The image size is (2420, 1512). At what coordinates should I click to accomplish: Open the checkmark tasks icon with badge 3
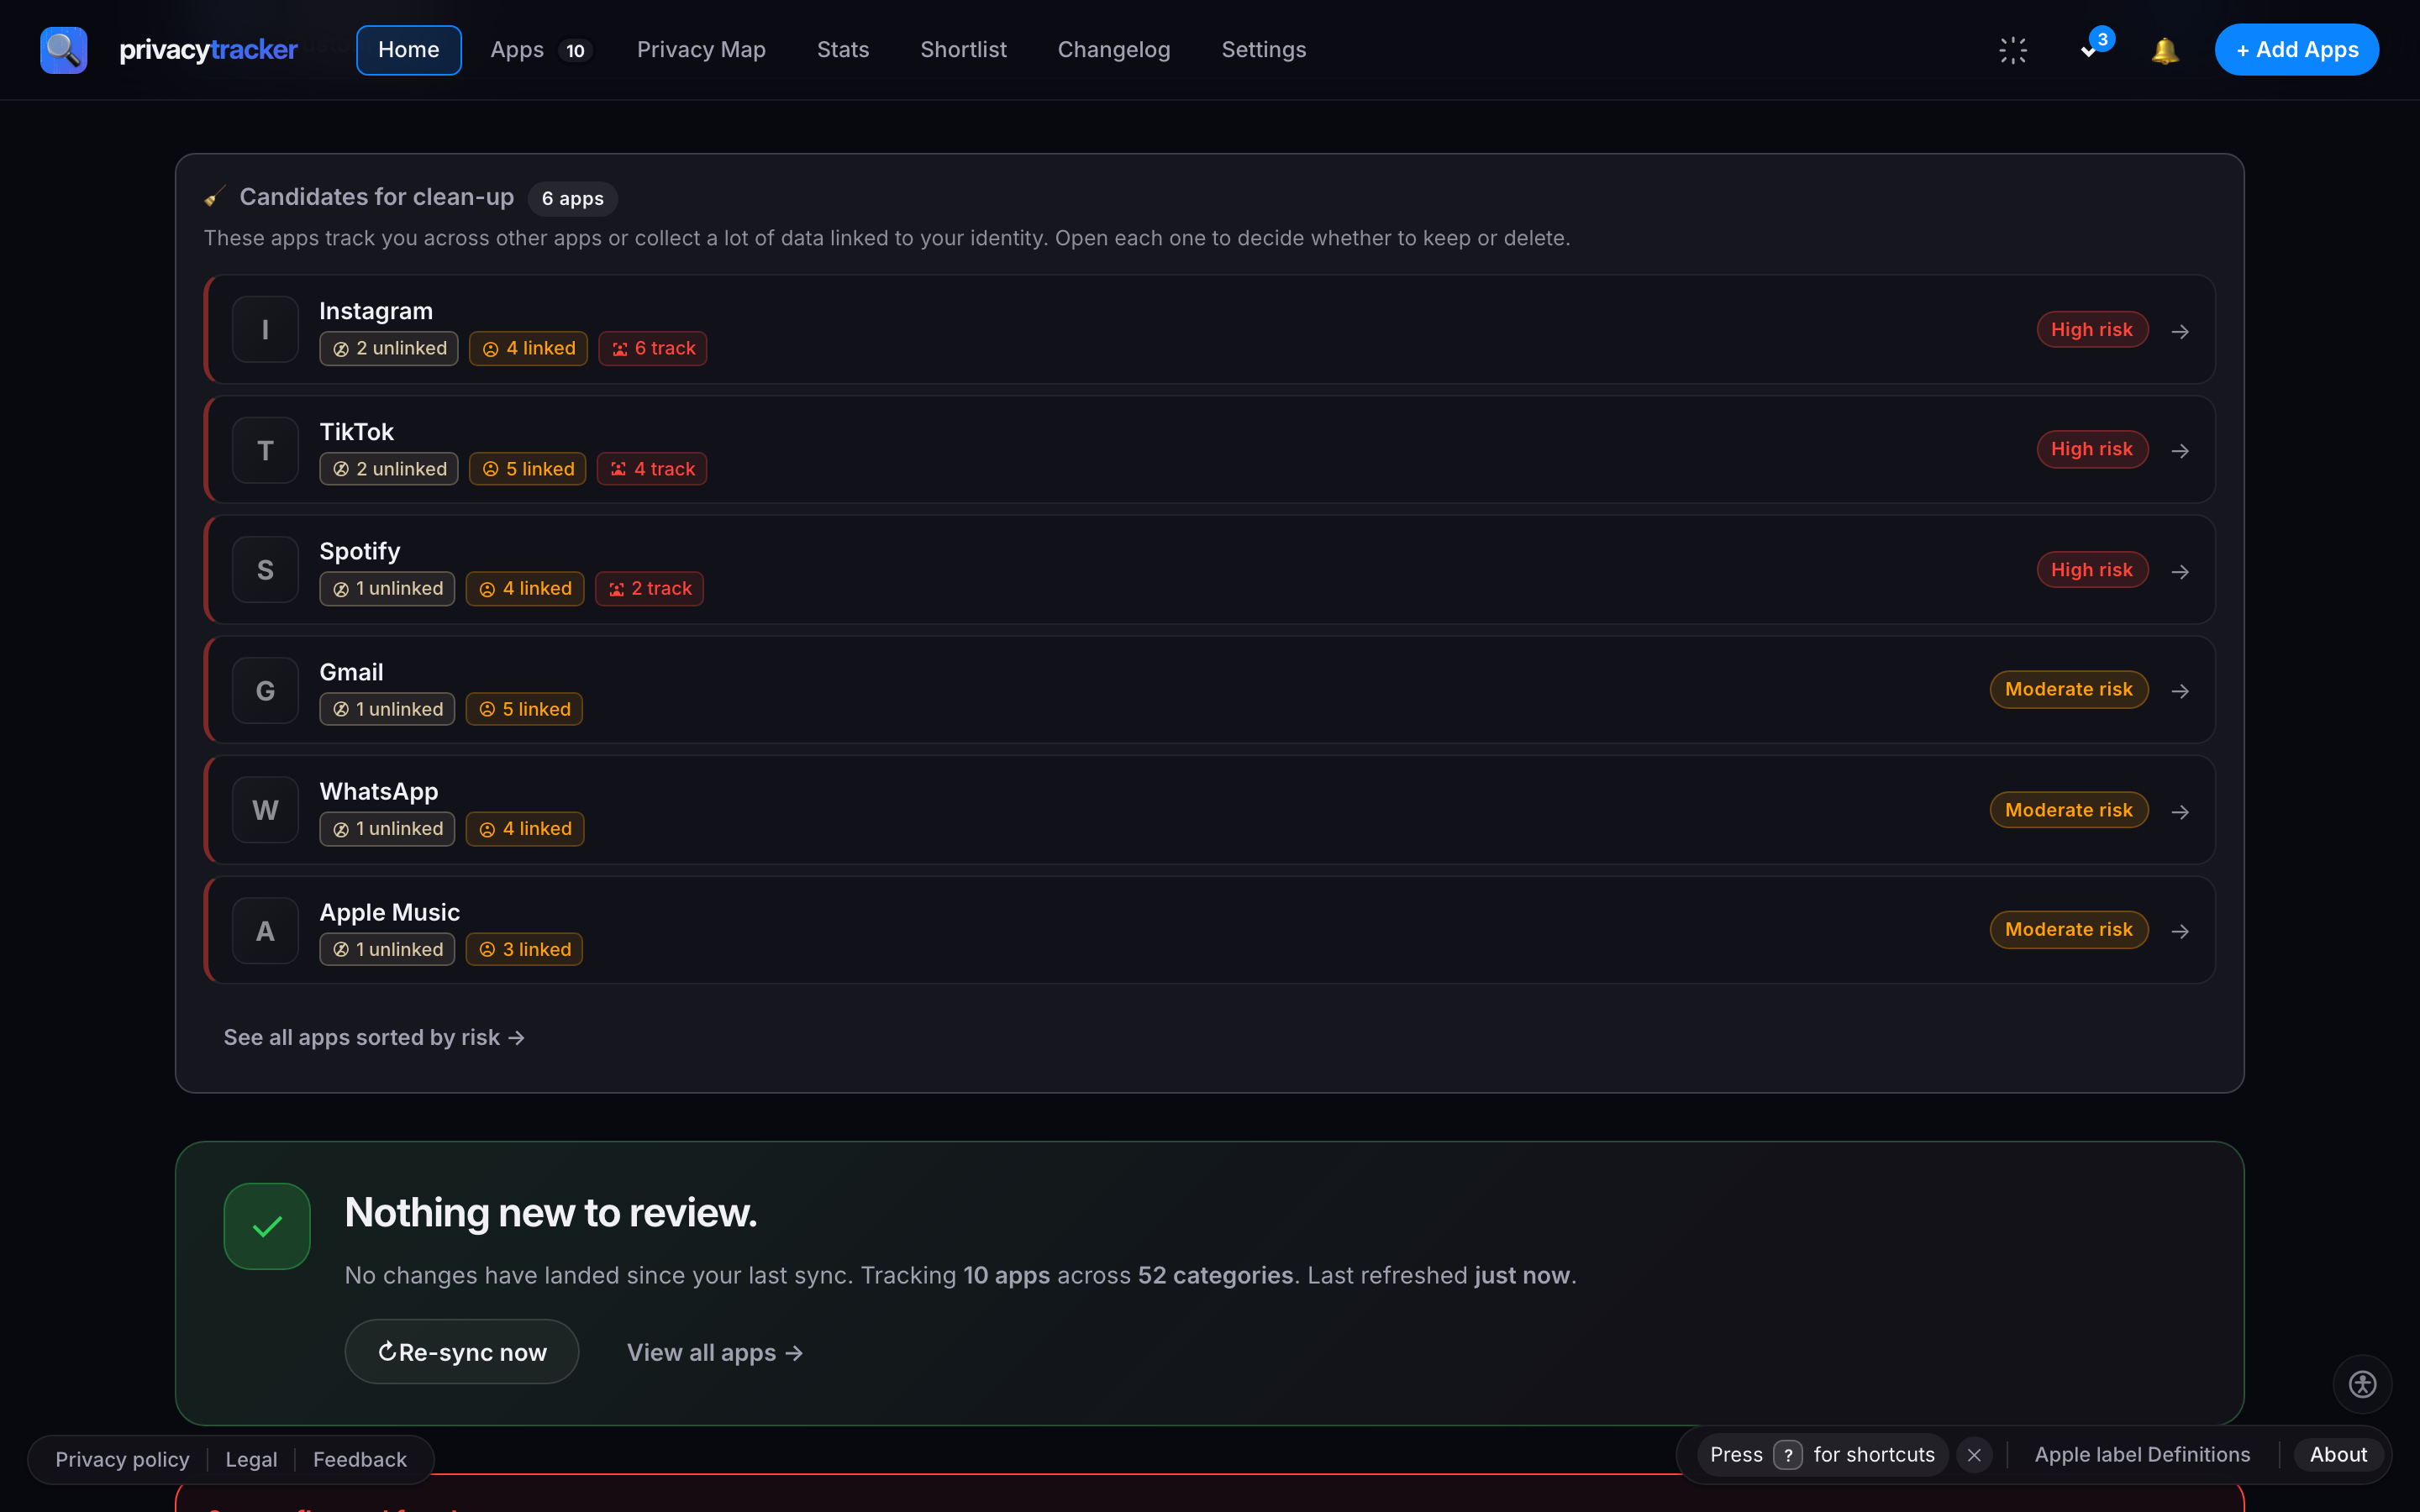[x=2090, y=49]
